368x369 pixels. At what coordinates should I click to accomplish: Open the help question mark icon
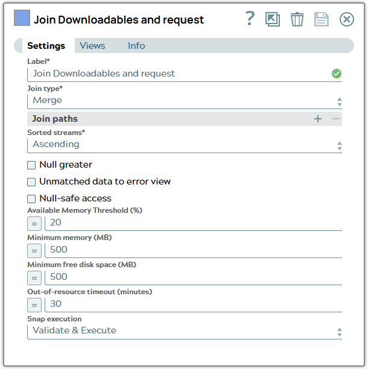250,19
